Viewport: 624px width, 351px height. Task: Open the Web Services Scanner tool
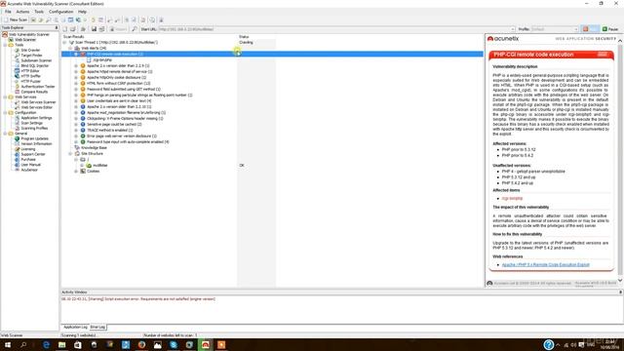pos(38,102)
